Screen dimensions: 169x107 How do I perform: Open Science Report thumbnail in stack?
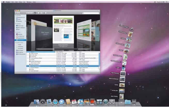click(x=125, y=57)
